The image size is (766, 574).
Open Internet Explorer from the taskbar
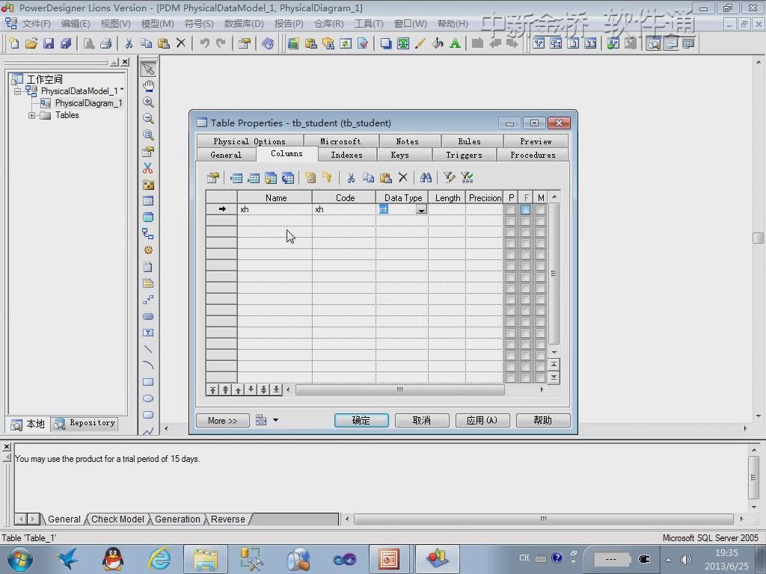(x=160, y=559)
